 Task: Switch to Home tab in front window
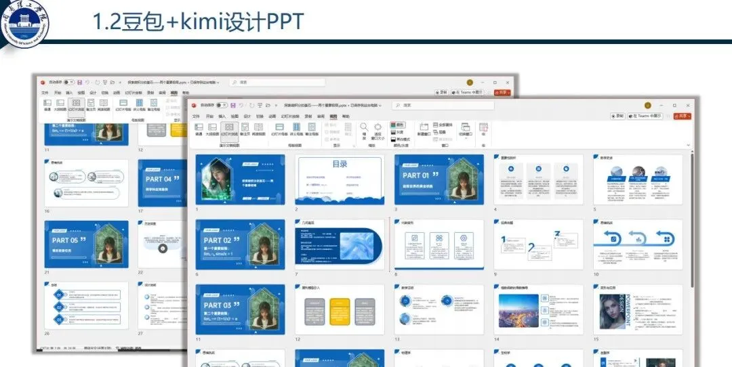(x=209, y=116)
